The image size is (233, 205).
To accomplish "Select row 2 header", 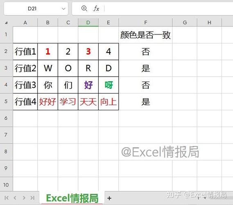I will click(6, 52).
